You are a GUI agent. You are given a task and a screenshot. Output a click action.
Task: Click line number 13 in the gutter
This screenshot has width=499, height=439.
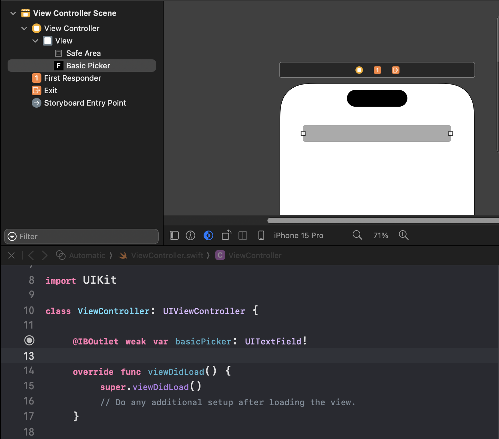[29, 356]
